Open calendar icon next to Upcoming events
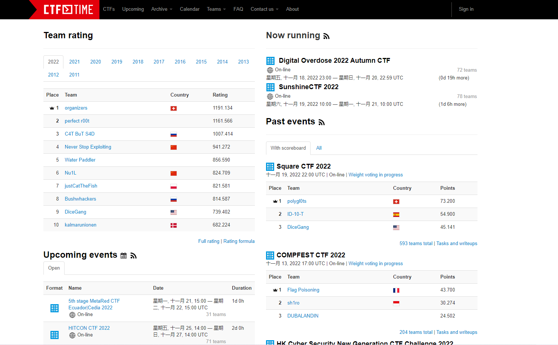This screenshot has width=558, height=345. tap(124, 256)
